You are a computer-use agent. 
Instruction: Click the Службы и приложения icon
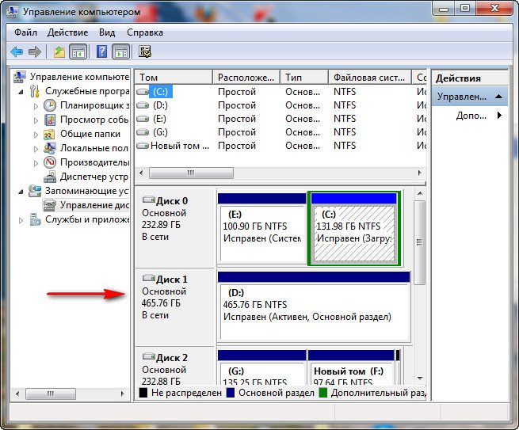pyautogui.click(x=35, y=219)
